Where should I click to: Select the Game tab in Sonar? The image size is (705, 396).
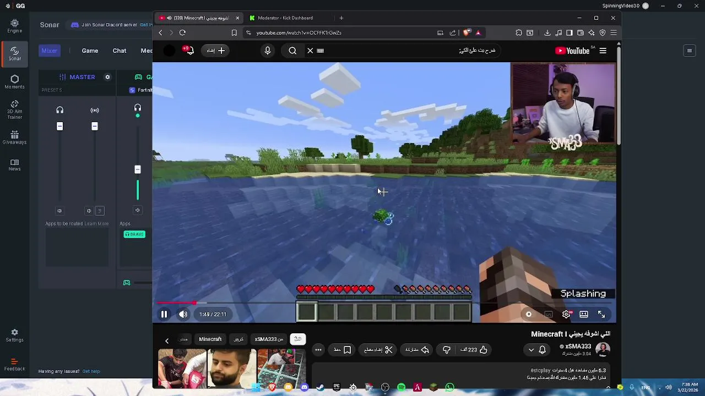90,51
